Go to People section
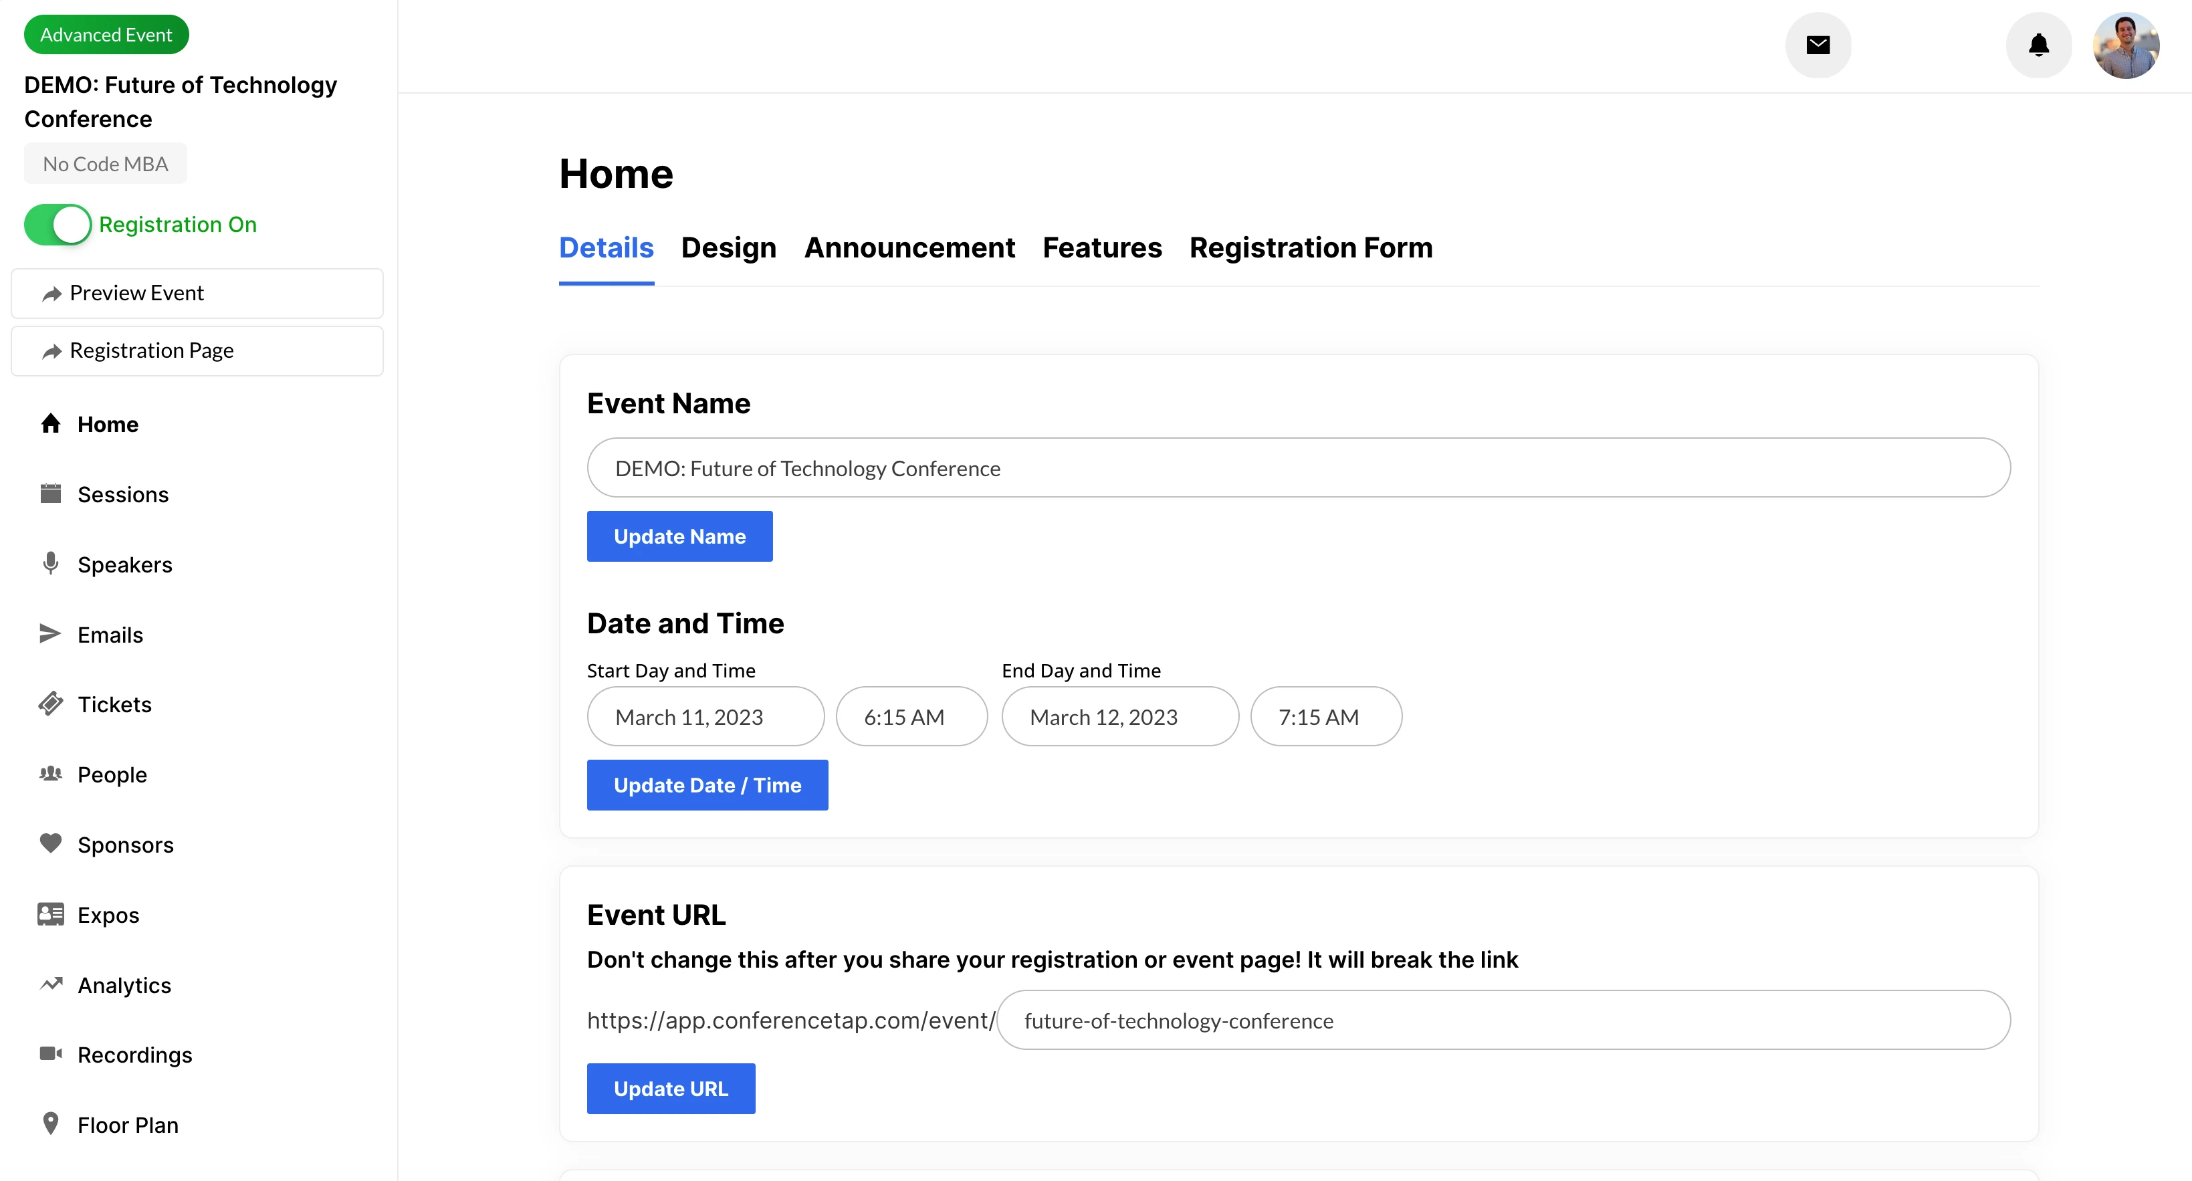Viewport: 2192px width, 1181px height. (112, 774)
